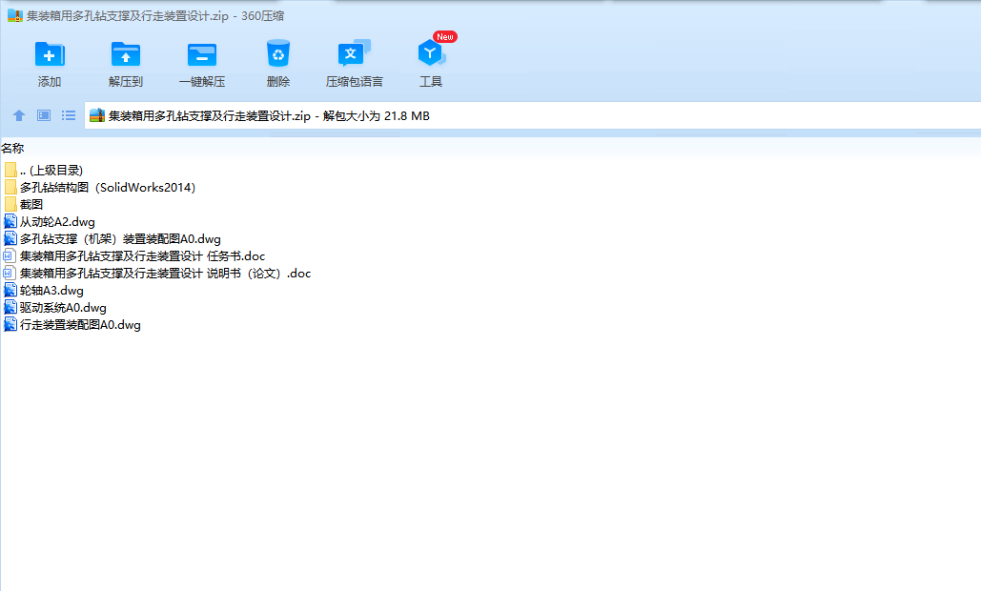Click the dwg icon of 轮轴A3.dwg
981x591 pixels.
point(10,290)
